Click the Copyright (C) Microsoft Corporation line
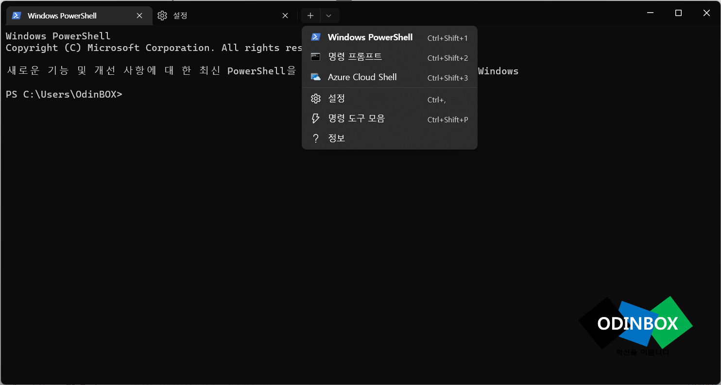 (x=154, y=48)
